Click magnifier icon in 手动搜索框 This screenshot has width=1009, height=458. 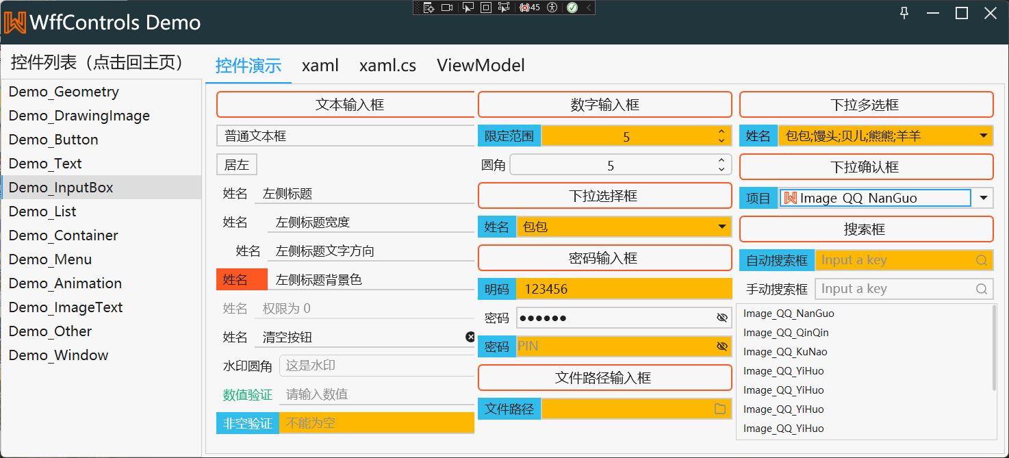(982, 289)
